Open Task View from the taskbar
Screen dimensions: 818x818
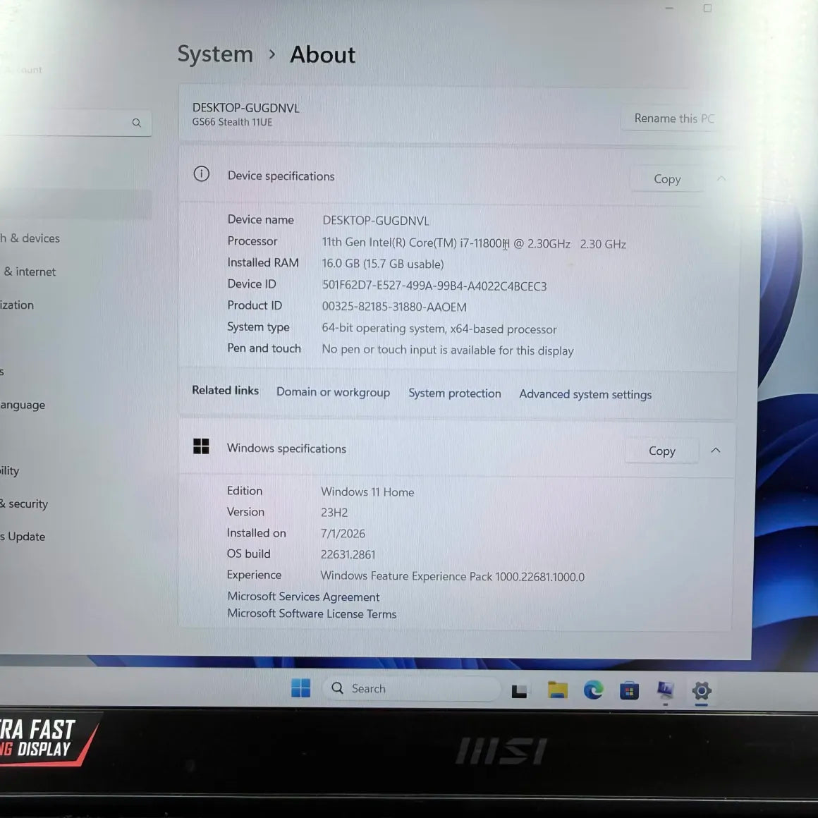pos(519,691)
